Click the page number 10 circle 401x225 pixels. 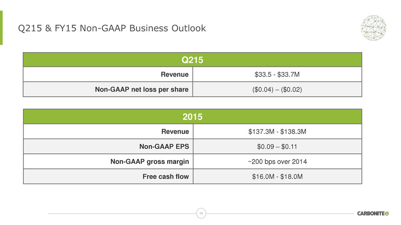[201, 213]
